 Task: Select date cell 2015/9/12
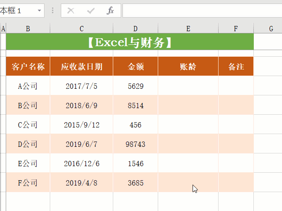click(82, 124)
